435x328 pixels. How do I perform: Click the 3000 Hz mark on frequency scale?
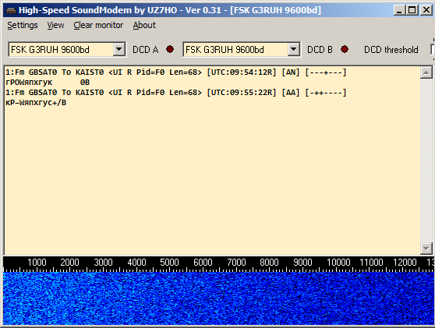(103, 263)
